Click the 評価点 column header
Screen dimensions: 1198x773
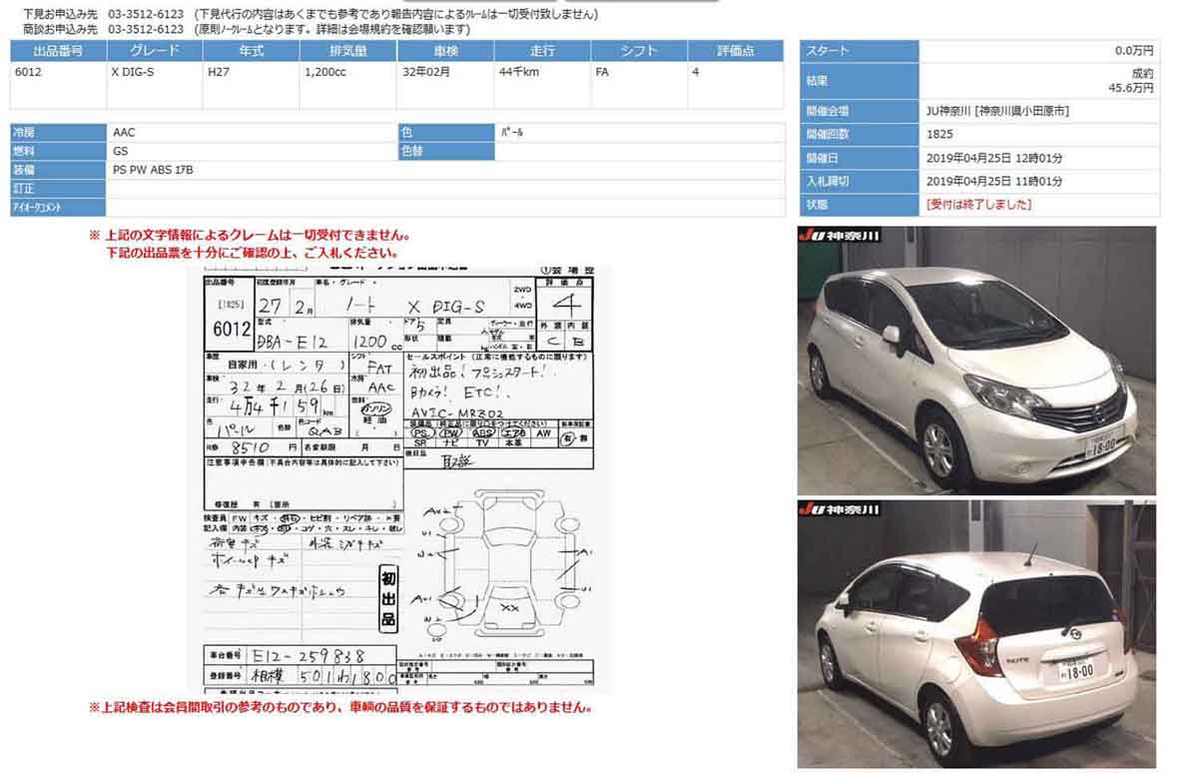(736, 51)
